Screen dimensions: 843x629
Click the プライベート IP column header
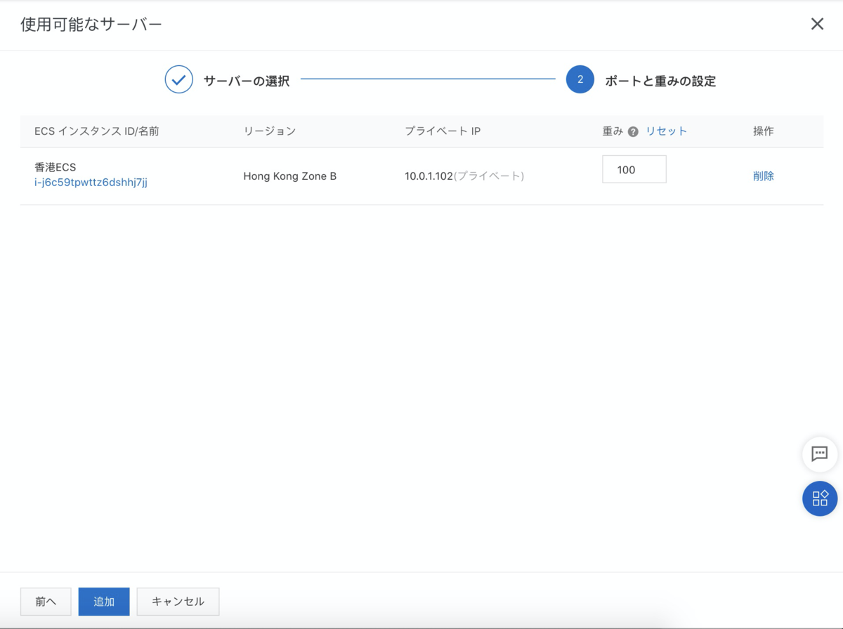coord(443,131)
